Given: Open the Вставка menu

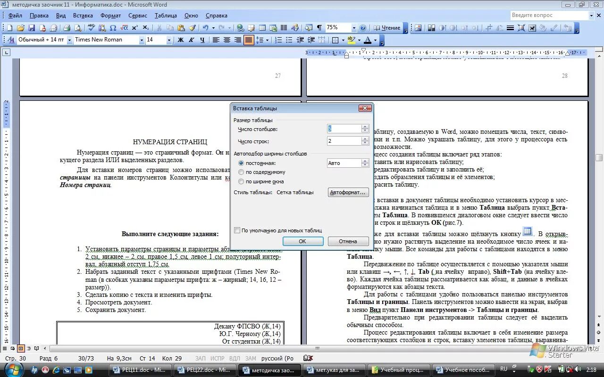Looking at the screenshot, I should point(83,15).
